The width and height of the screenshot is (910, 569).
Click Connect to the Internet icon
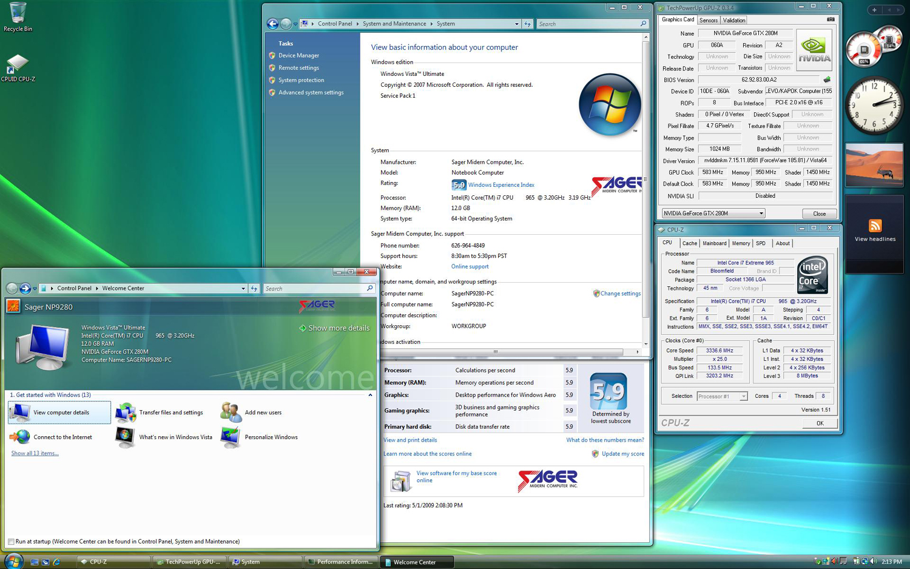pyautogui.click(x=19, y=437)
